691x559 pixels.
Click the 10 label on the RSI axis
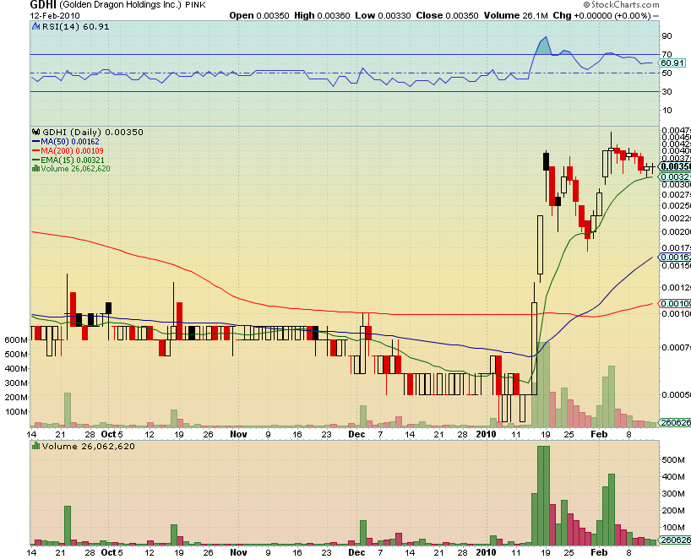tap(667, 110)
